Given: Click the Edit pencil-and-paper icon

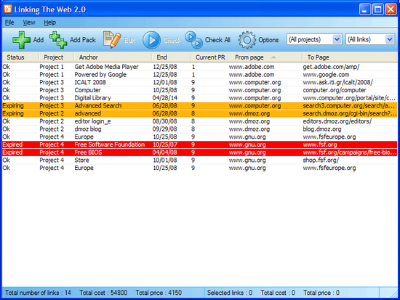Looking at the screenshot, I should tap(112, 40).
